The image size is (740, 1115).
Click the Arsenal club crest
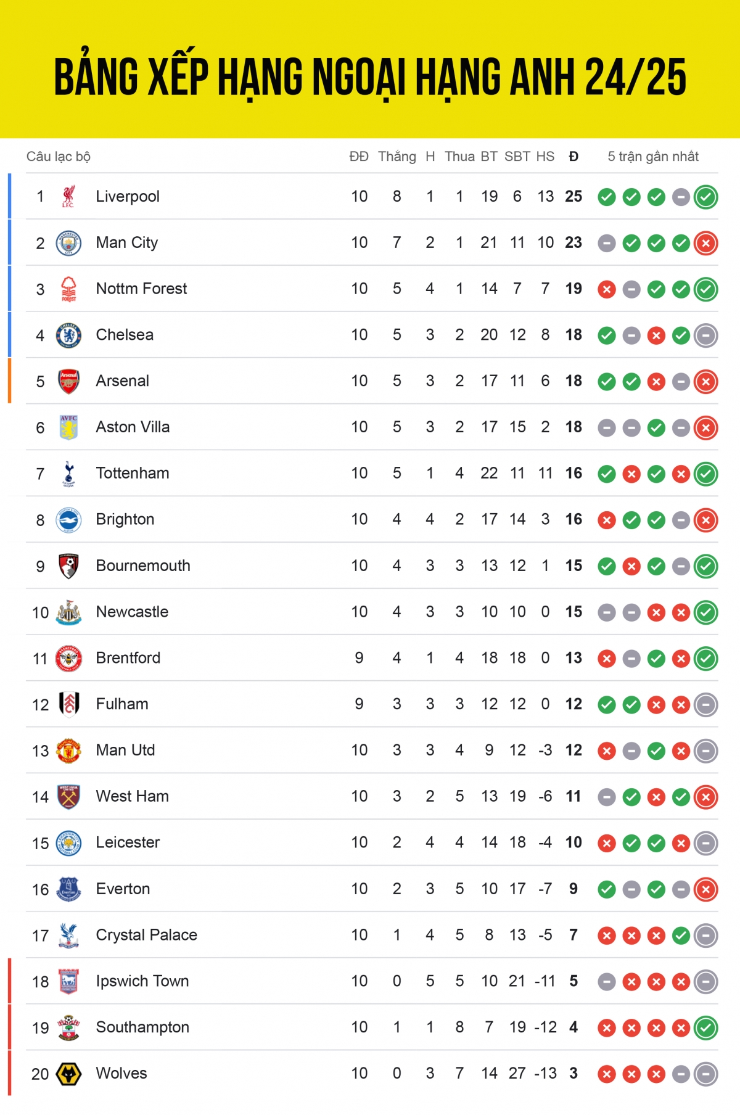coord(68,381)
